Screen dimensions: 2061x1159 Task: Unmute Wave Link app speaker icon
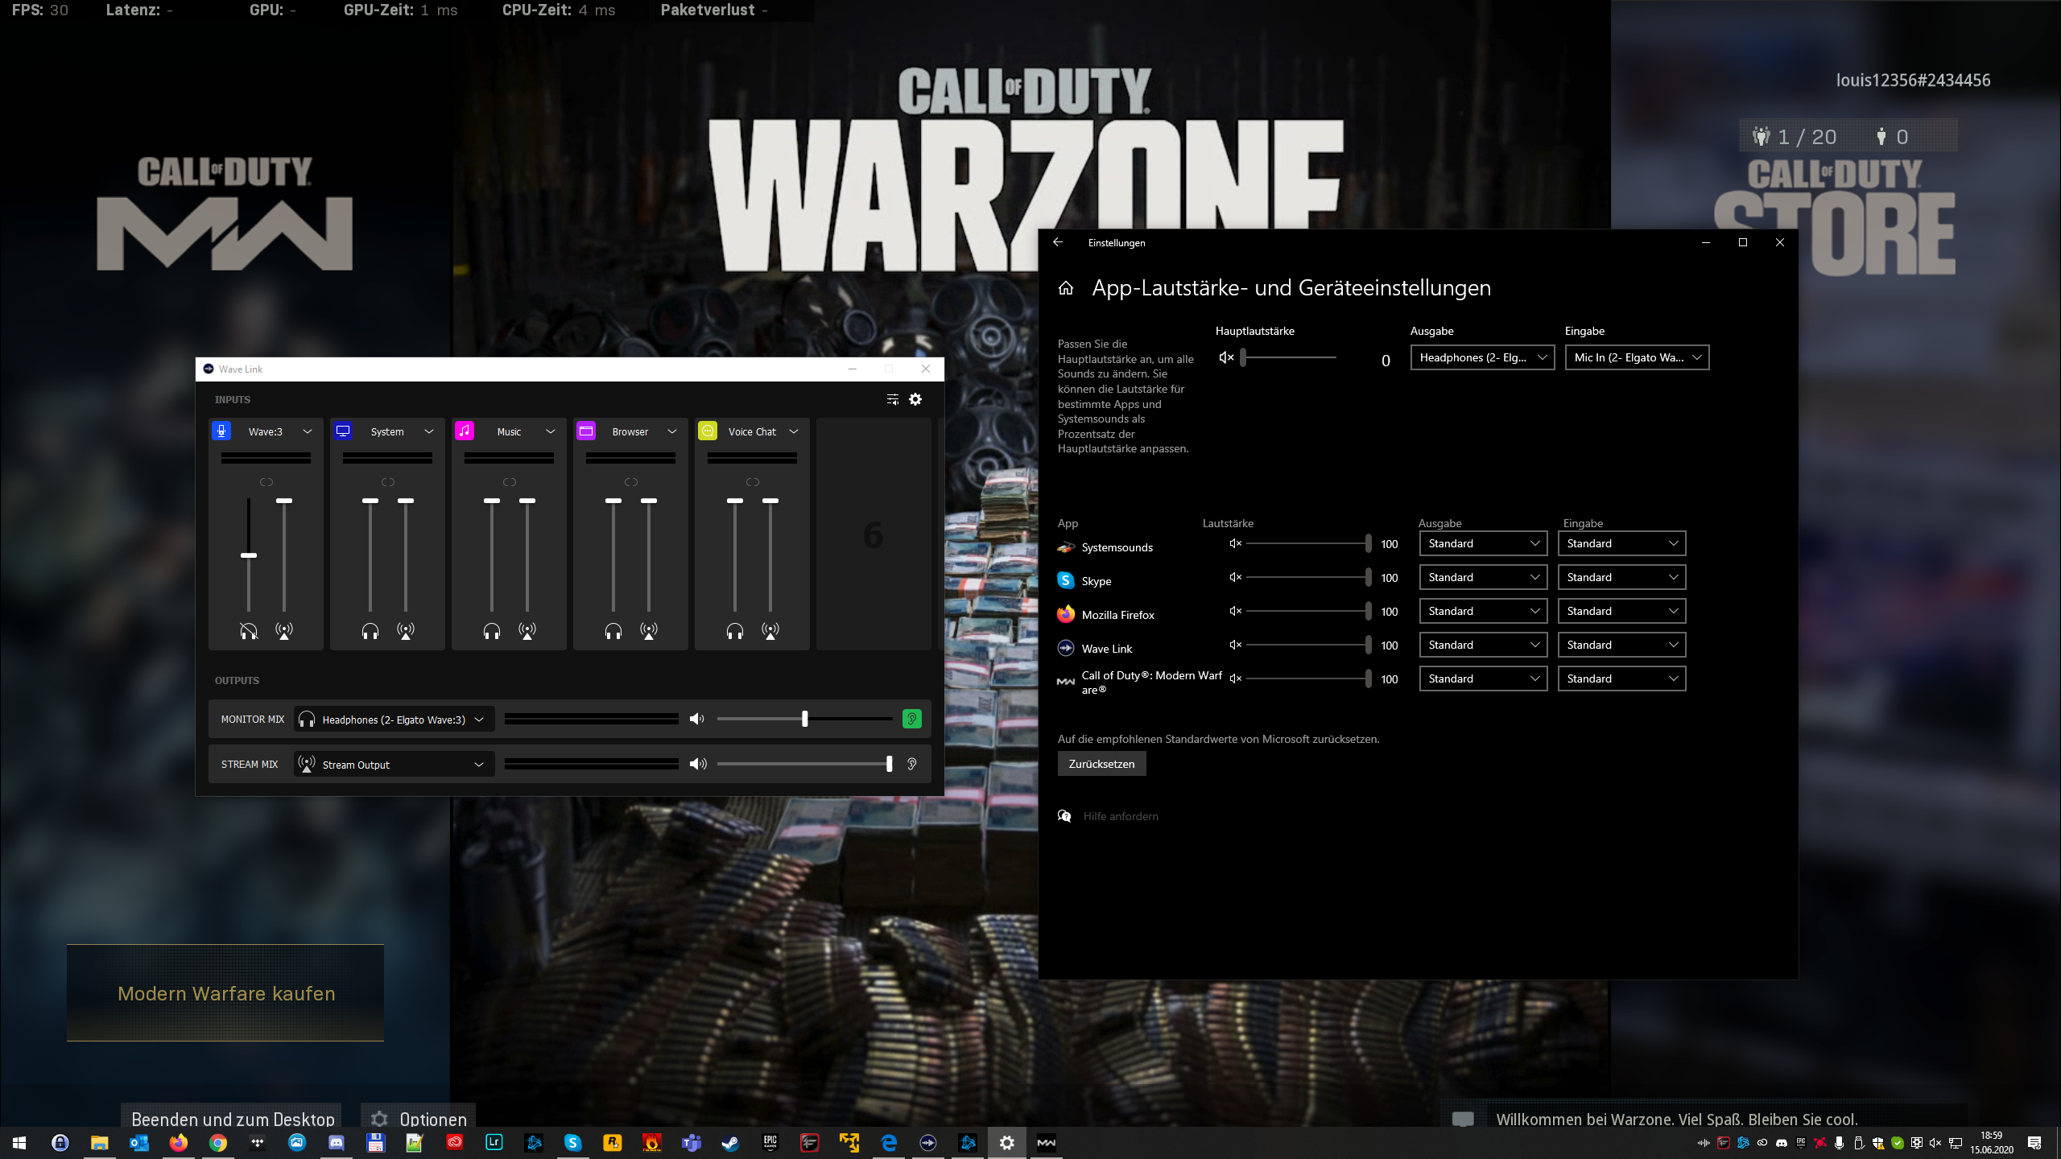point(1236,645)
